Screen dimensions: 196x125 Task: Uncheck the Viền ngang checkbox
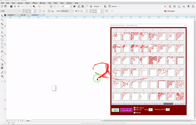[x=135, y=107]
